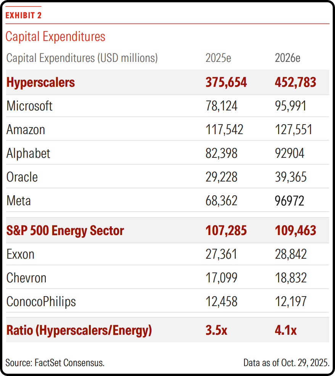Viewport: 335px width, 376px height.
Task: Click the 2026e column header
Action: (287, 58)
